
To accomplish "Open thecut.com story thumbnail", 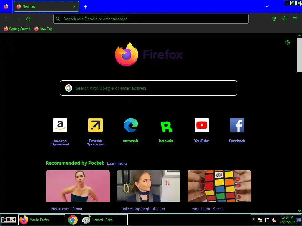I will (x=78, y=186).
